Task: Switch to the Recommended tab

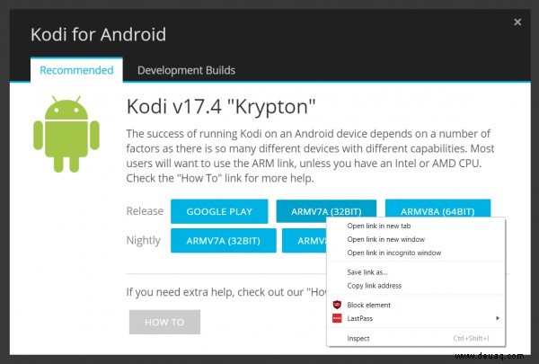Action: point(76,70)
